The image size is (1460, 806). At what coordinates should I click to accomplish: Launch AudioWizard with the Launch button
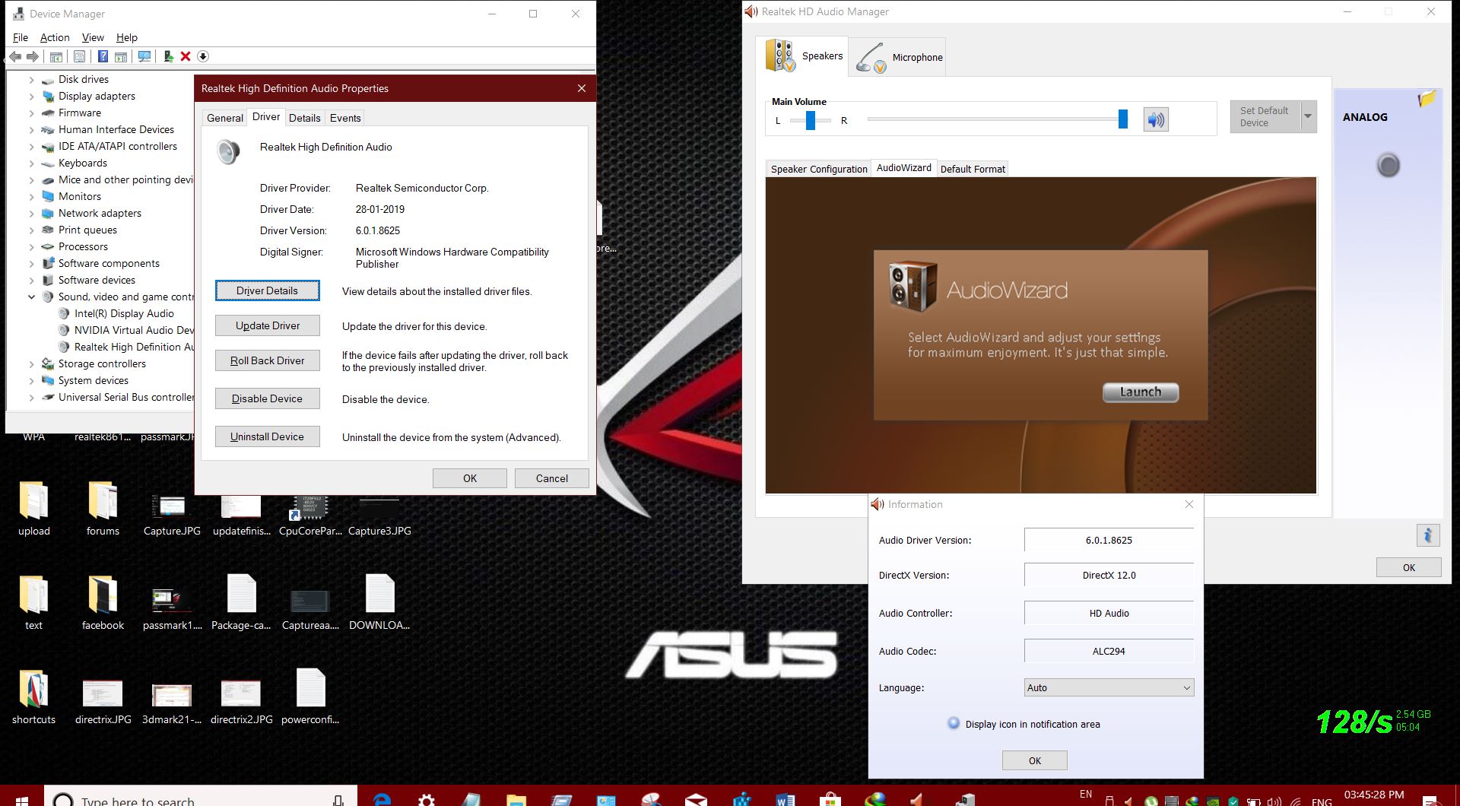(x=1141, y=392)
